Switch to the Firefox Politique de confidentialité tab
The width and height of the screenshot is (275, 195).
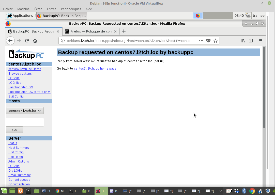[91, 31]
